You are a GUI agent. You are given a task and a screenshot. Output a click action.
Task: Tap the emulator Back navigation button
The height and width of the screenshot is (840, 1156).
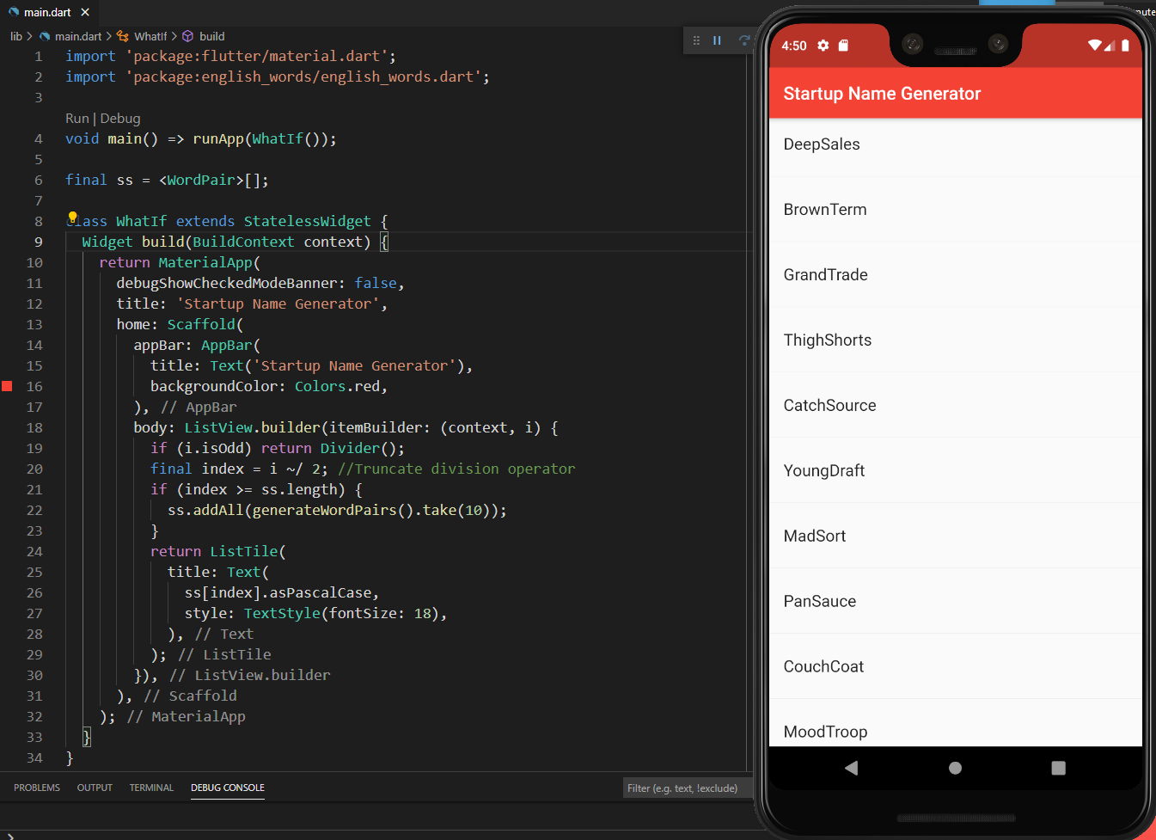852,768
